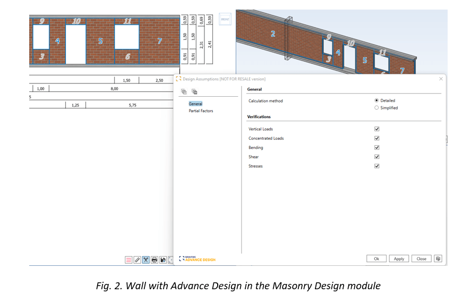Toggle the highlighted scissors cut tool

(x=145, y=260)
